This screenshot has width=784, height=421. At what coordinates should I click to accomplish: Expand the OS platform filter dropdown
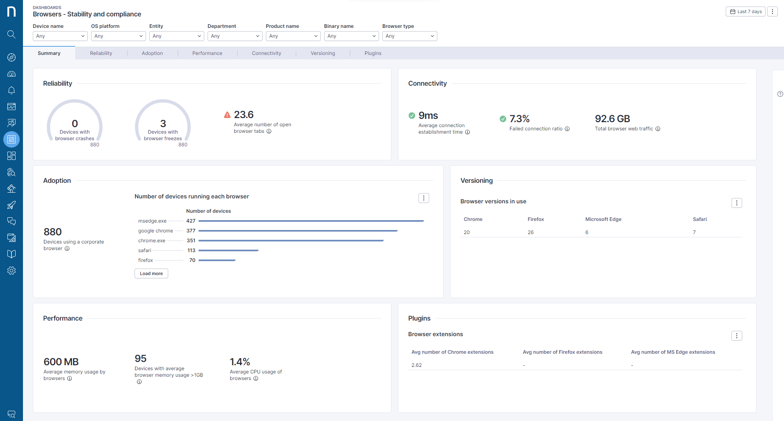(119, 36)
